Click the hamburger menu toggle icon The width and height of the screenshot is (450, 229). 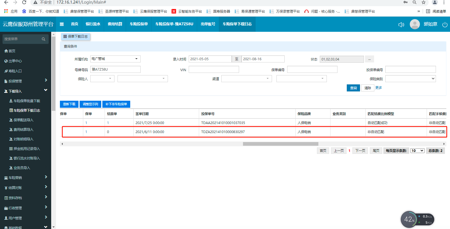coord(62,24)
